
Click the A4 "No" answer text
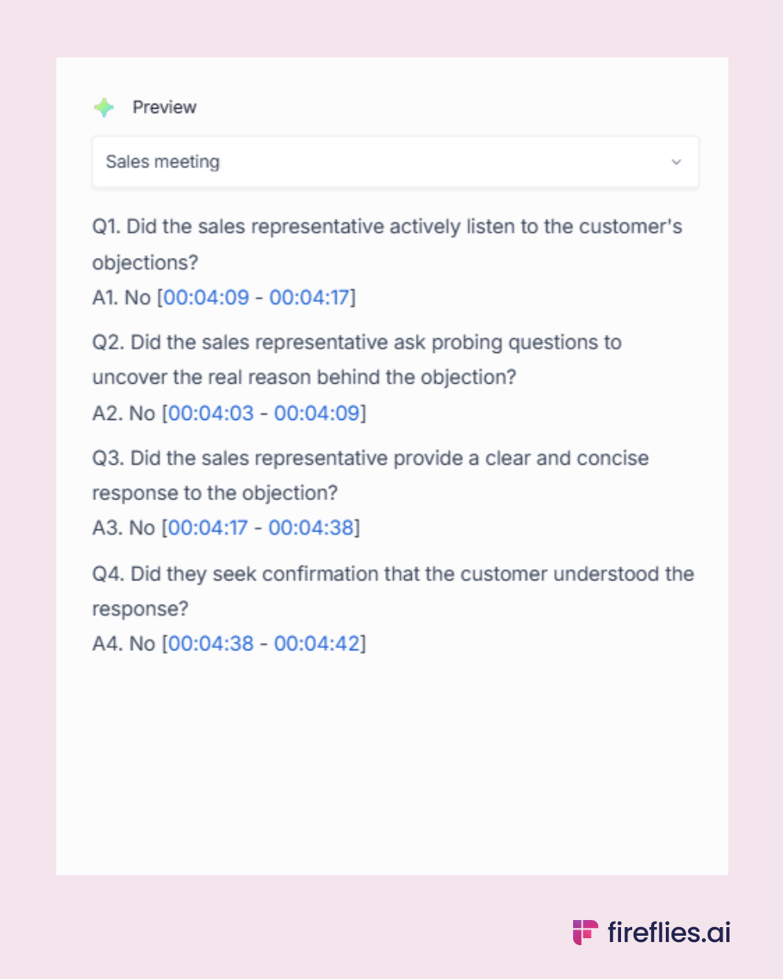(142, 643)
